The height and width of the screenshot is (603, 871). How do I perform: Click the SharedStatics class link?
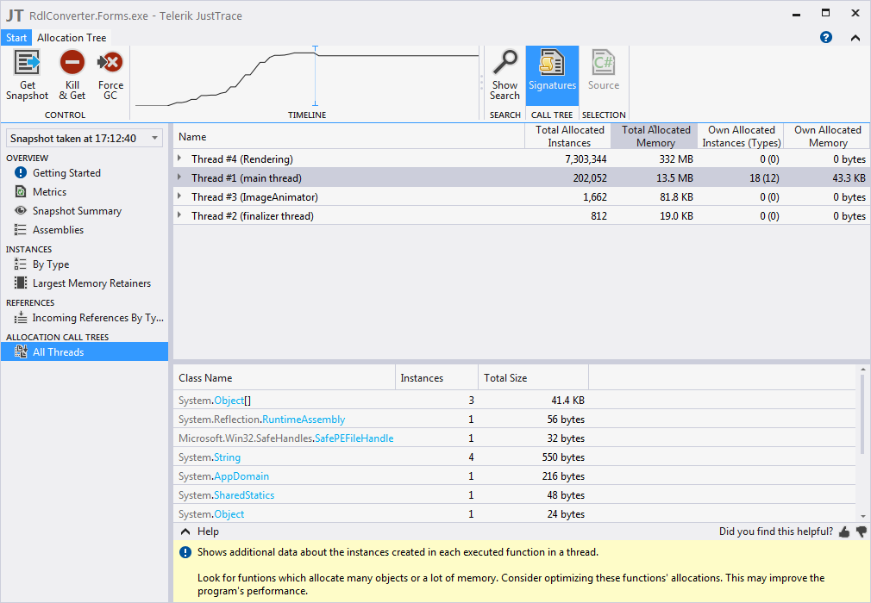pos(244,494)
